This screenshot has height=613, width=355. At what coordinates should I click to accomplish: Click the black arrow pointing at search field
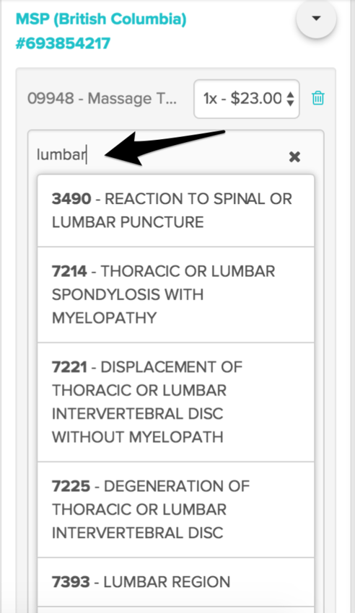point(165,147)
